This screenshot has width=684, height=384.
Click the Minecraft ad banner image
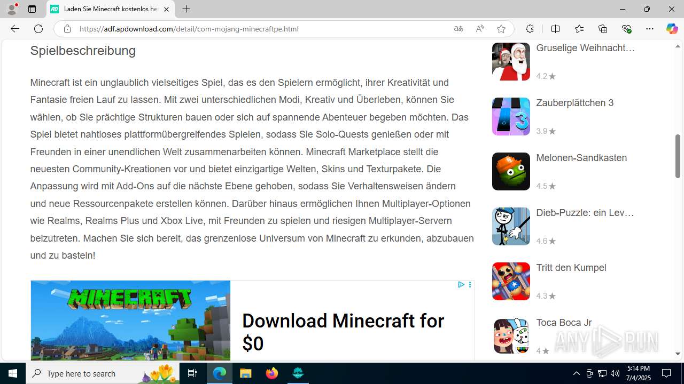click(x=130, y=321)
